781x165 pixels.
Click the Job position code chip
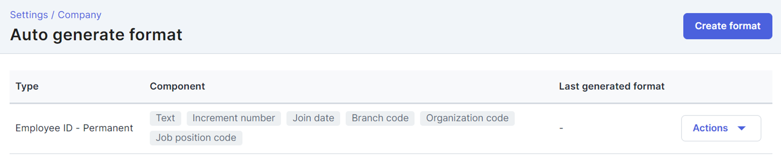point(196,138)
